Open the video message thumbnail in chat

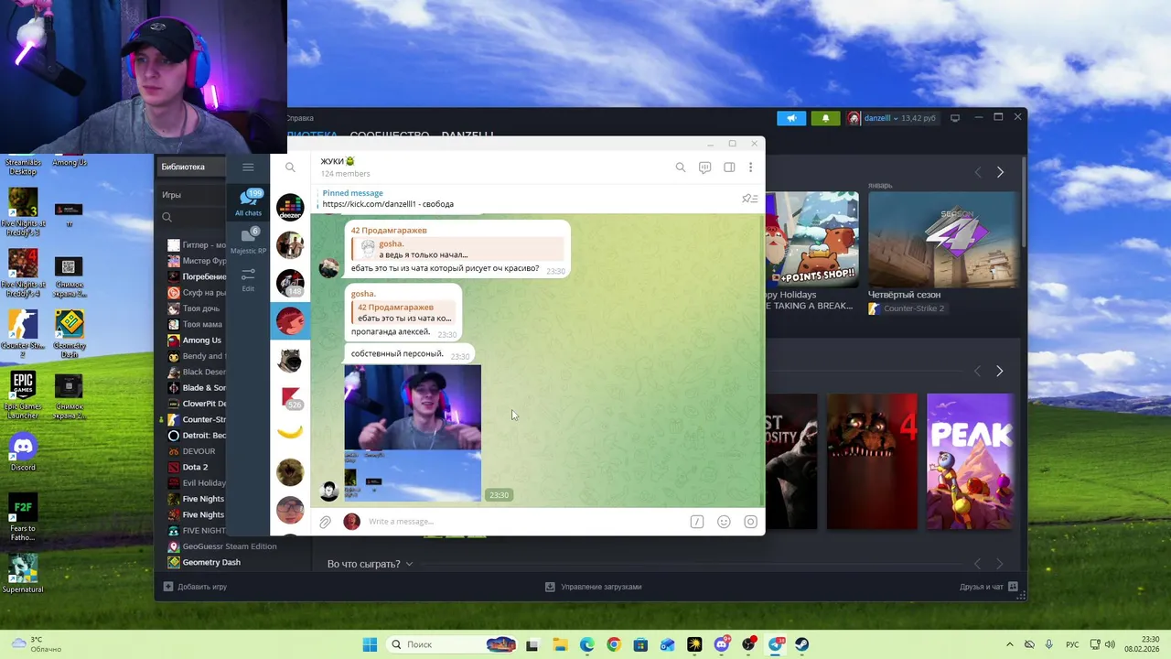pyautogui.click(x=413, y=433)
